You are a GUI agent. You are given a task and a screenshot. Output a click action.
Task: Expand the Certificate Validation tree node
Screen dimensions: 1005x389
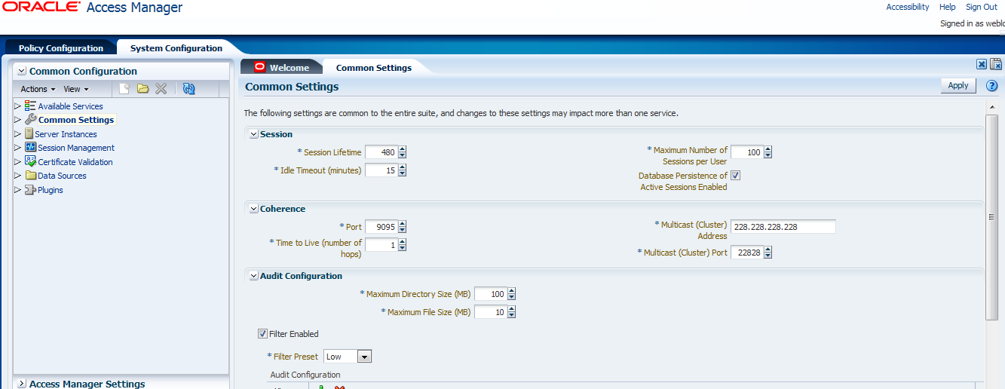click(17, 161)
